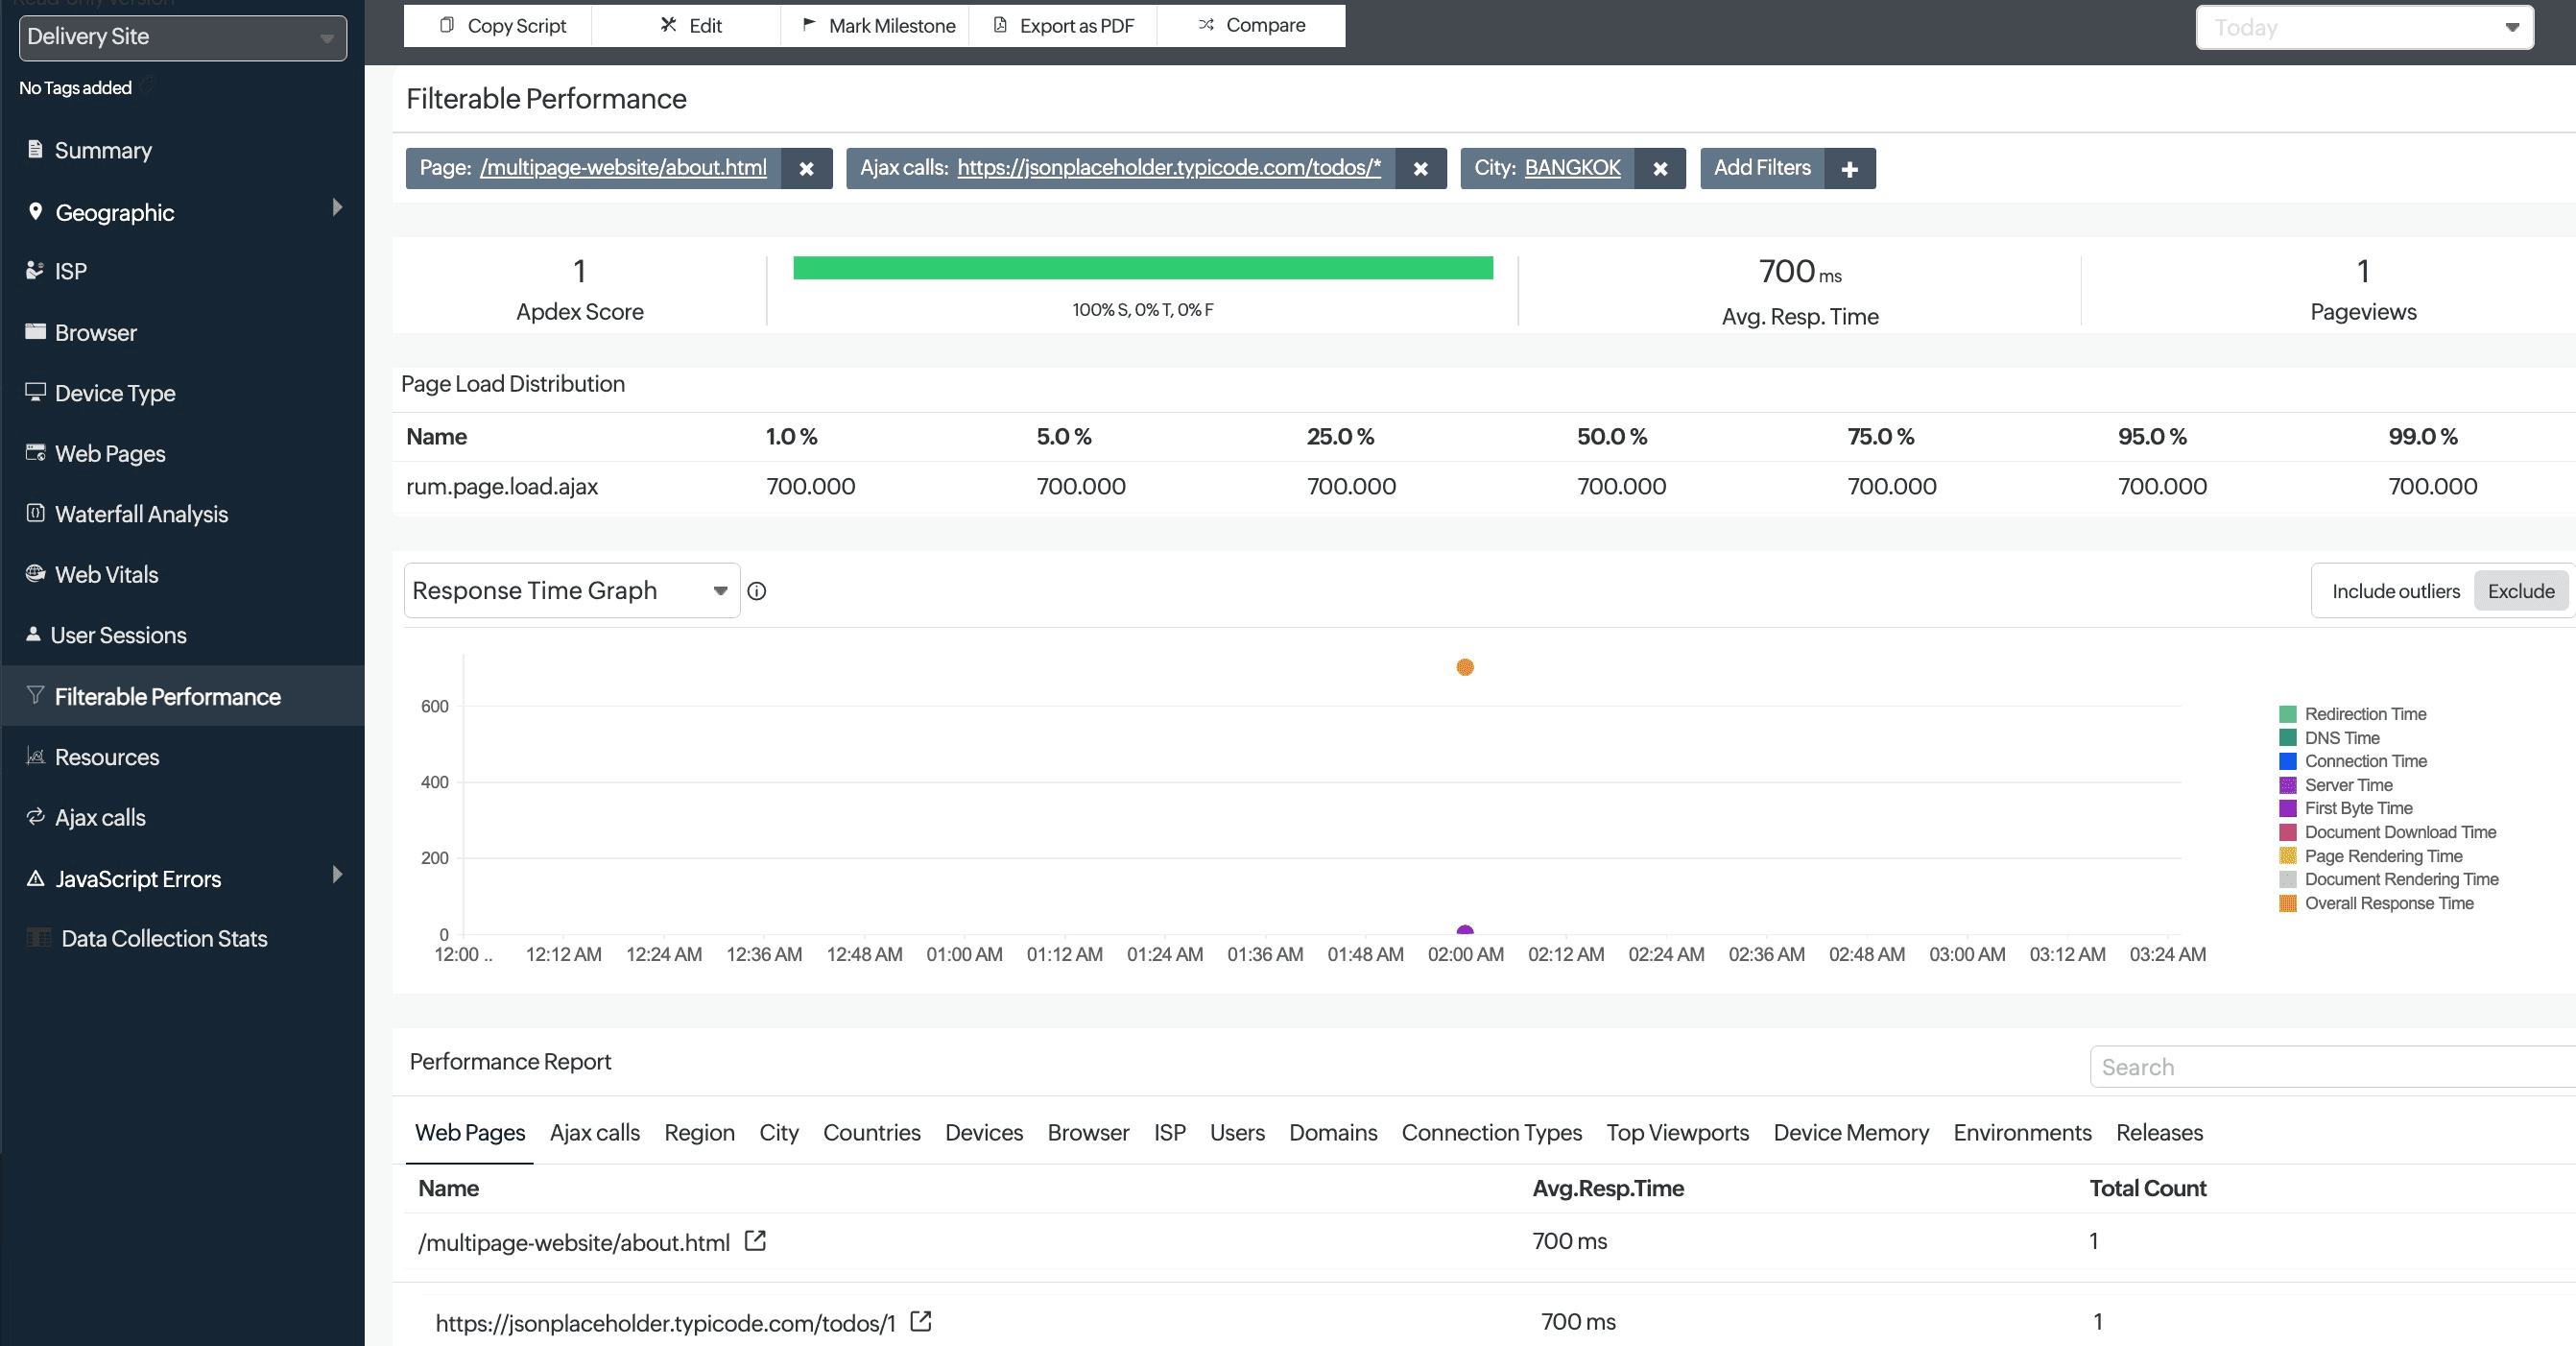Open the User Sessions section

[x=120, y=634]
